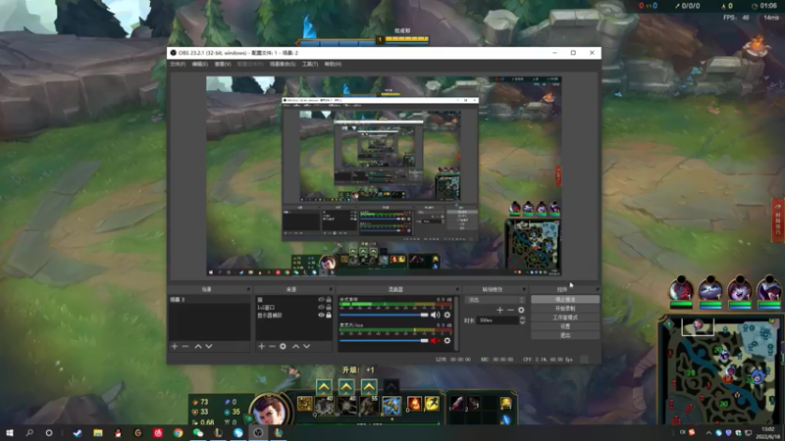
Task: Click 工作室模式 studio mode button
Action: coord(565,318)
